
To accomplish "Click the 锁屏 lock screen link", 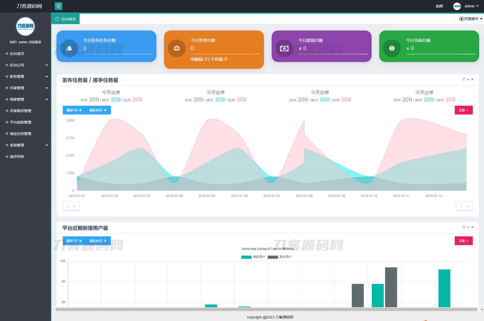I will pos(439,6).
